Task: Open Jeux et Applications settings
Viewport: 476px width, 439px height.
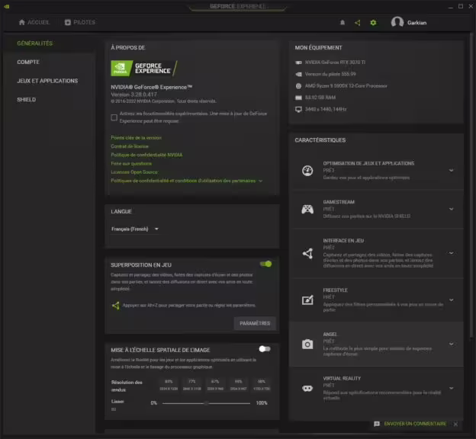Action: click(x=47, y=81)
